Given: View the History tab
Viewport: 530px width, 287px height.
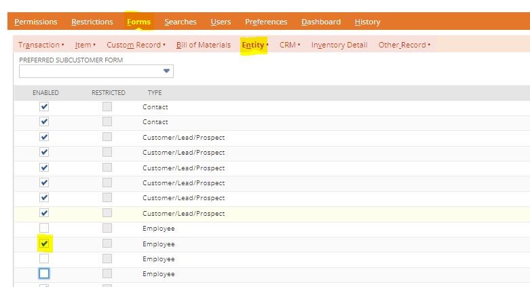Looking at the screenshot, I should 367,22.
